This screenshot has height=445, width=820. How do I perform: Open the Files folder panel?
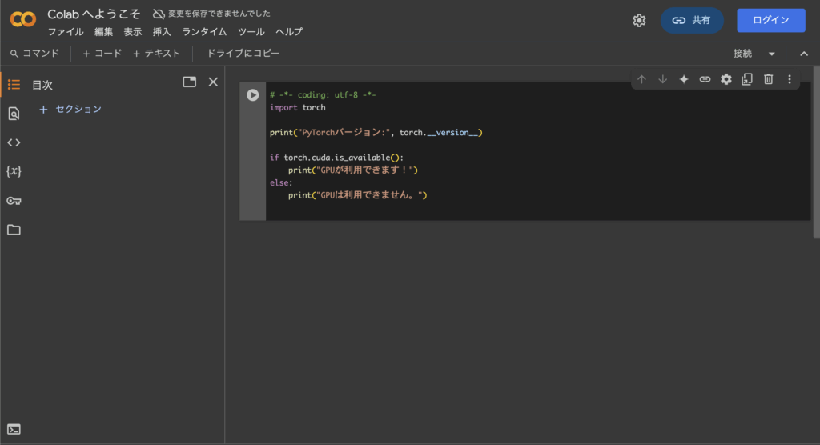(x=14, y=230)
